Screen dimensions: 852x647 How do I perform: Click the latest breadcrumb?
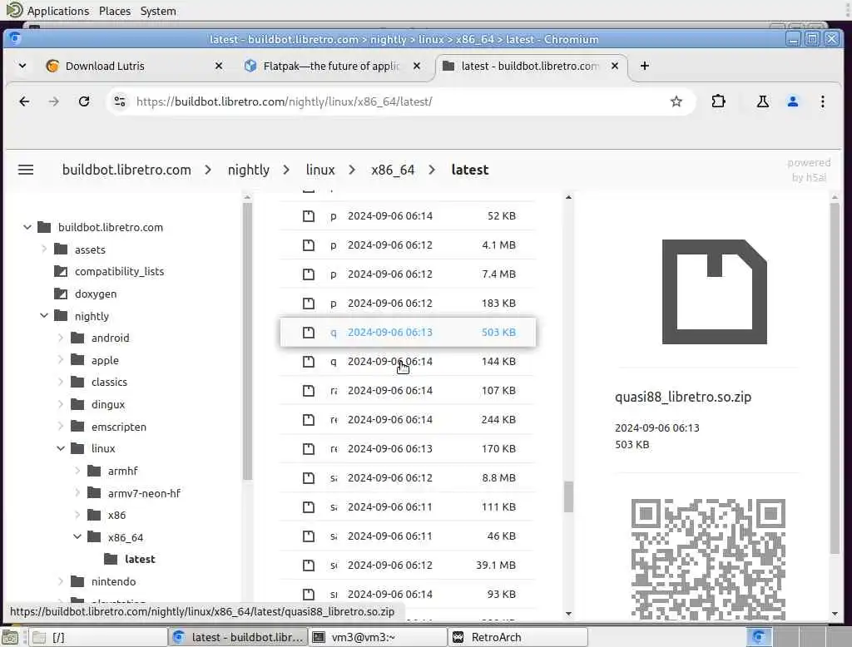[x=470, y=170]
